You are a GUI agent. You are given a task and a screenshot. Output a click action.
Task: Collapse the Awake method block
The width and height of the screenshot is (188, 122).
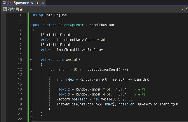tap(31, 60)
